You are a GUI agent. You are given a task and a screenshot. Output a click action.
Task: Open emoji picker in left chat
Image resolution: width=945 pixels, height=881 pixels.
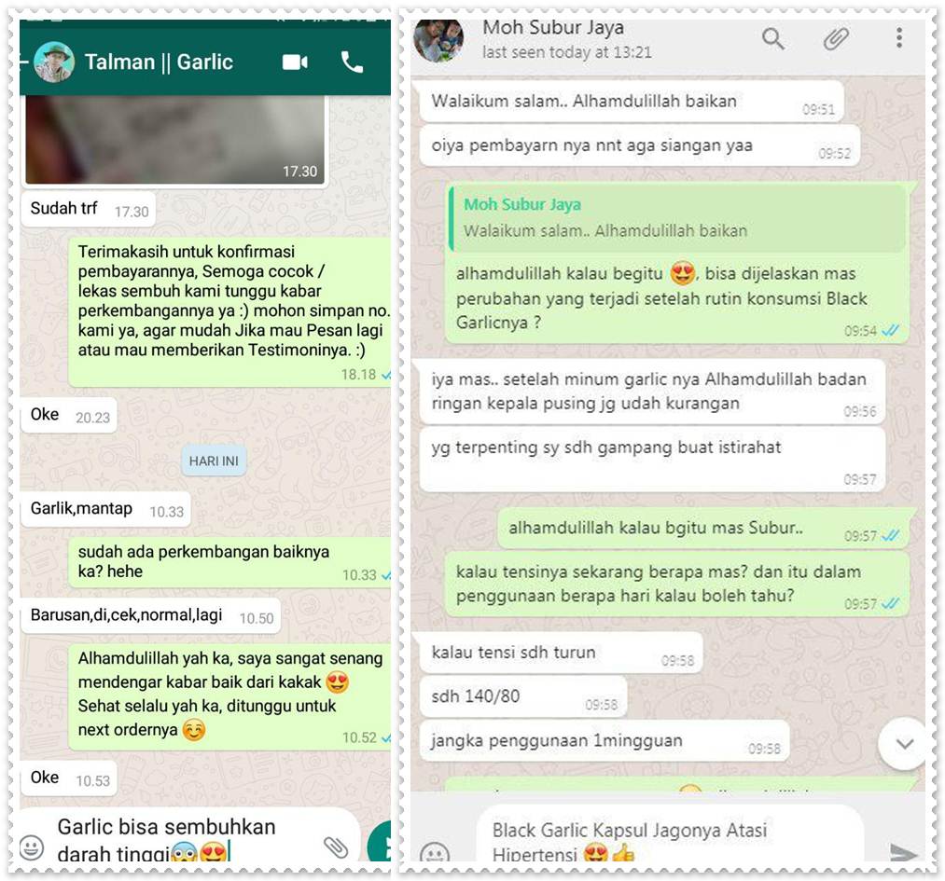[x=32, y=847]
